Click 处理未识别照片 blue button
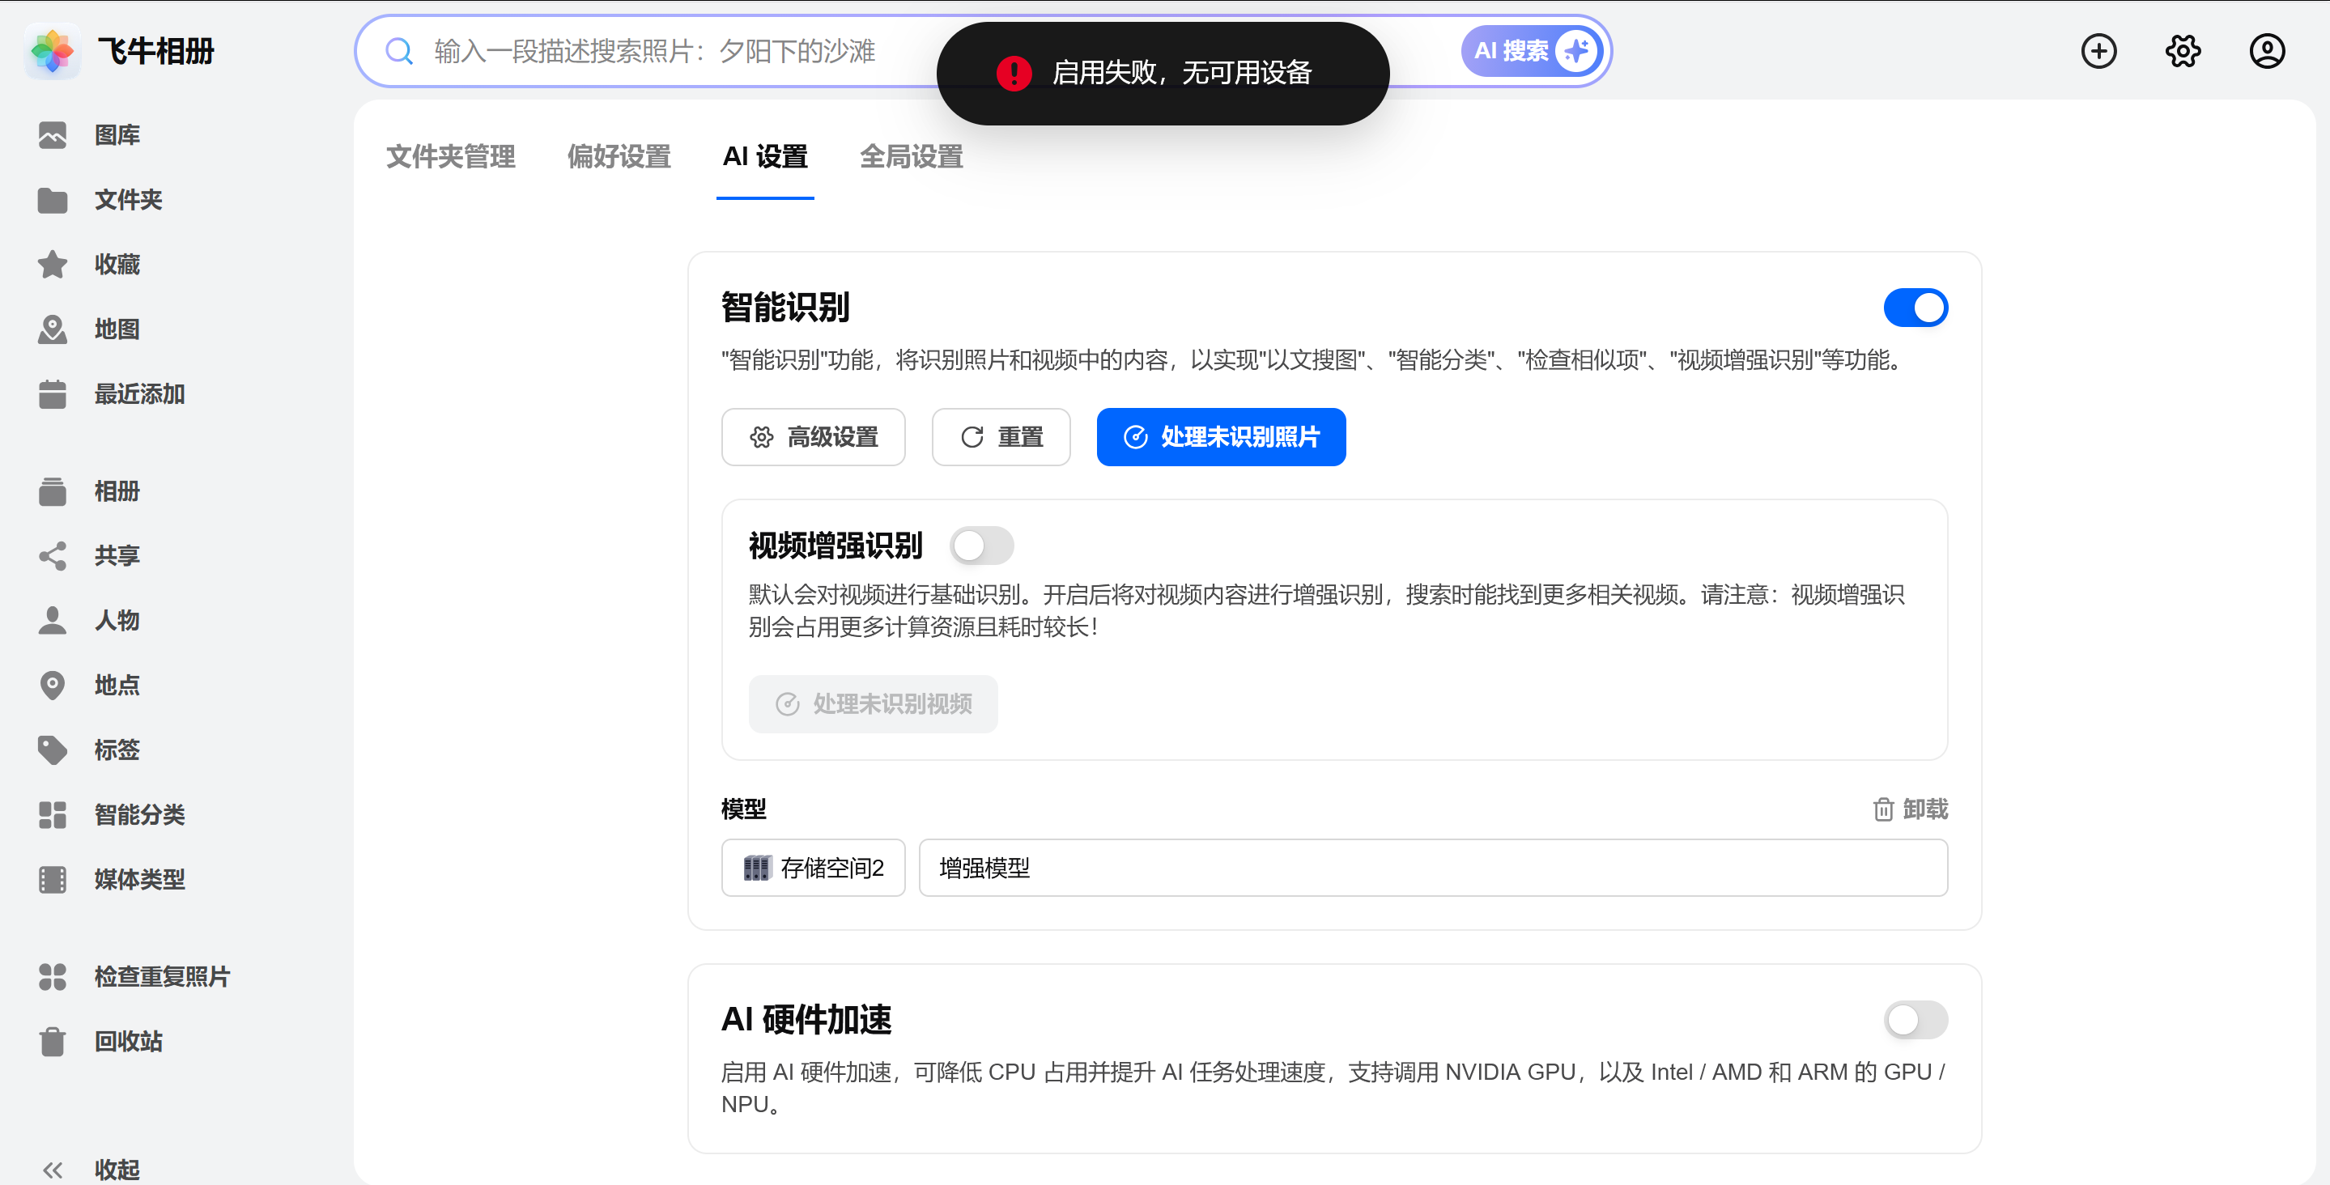Screen dimensions: 2330x1185 1221,438
